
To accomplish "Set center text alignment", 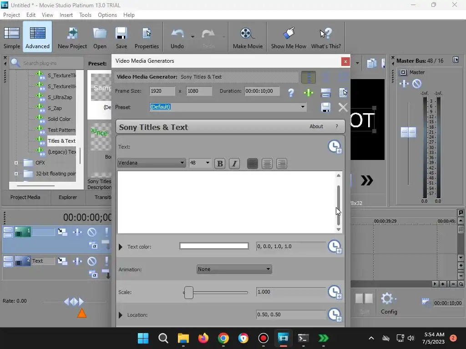I will (x=267, y=164).
